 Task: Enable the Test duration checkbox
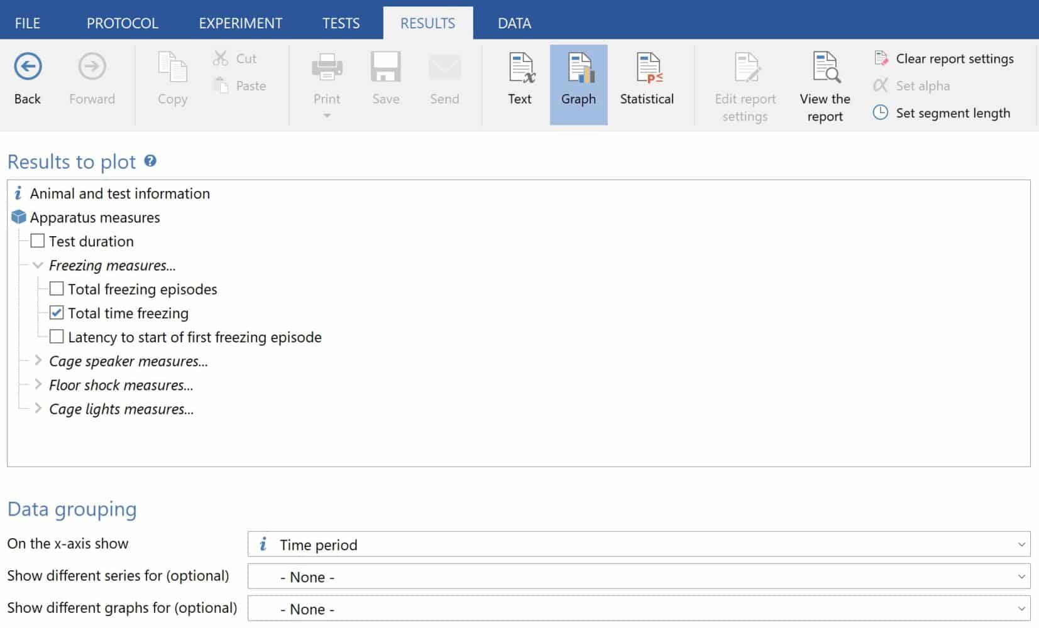click(38, 241)
